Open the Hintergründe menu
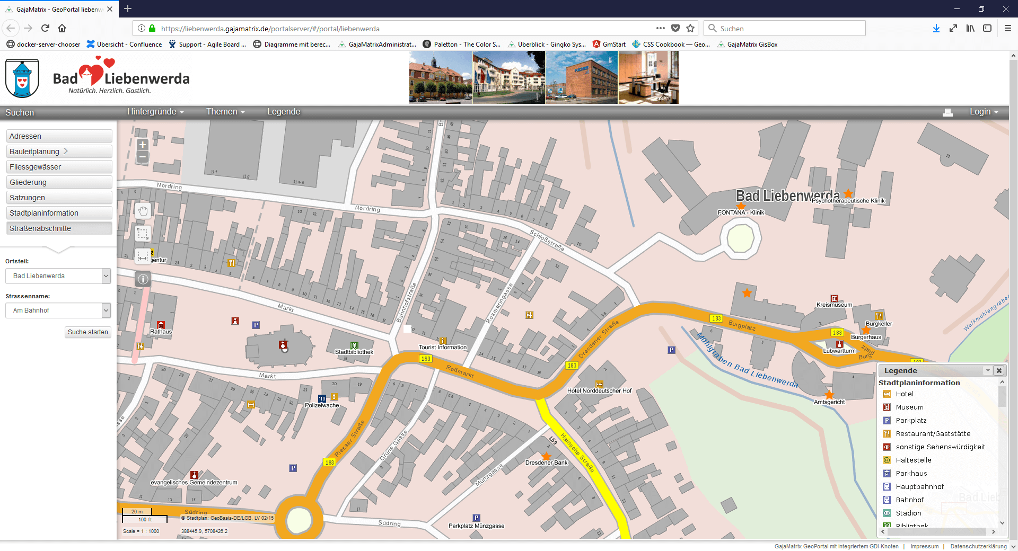The image size is (1018, 551). pos(155,112)
